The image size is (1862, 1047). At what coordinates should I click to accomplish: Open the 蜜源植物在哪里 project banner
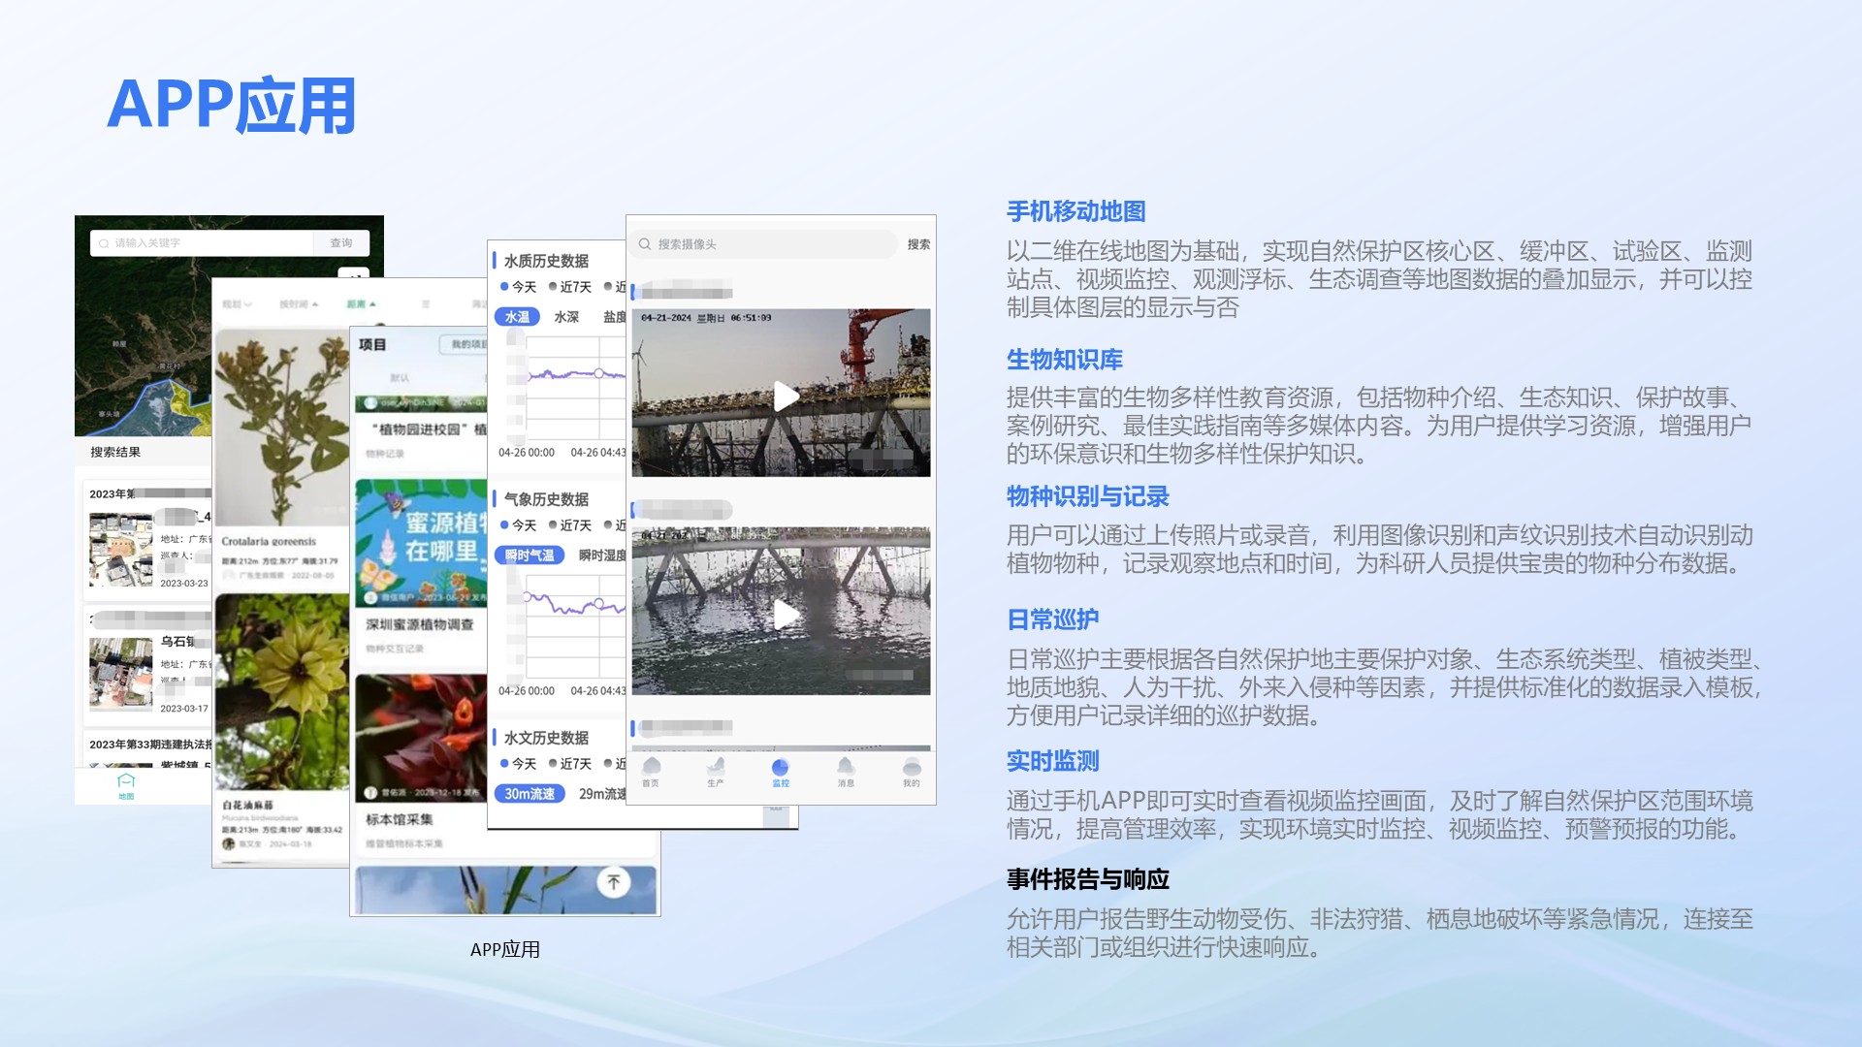click(421, 543)
